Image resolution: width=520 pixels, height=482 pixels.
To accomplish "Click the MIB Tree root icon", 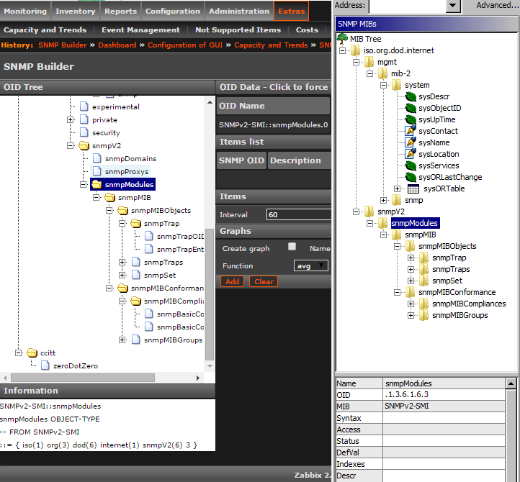I will click(x=343, y=39).
